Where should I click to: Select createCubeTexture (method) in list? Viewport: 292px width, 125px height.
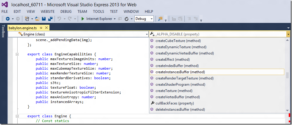coord(217,40)
